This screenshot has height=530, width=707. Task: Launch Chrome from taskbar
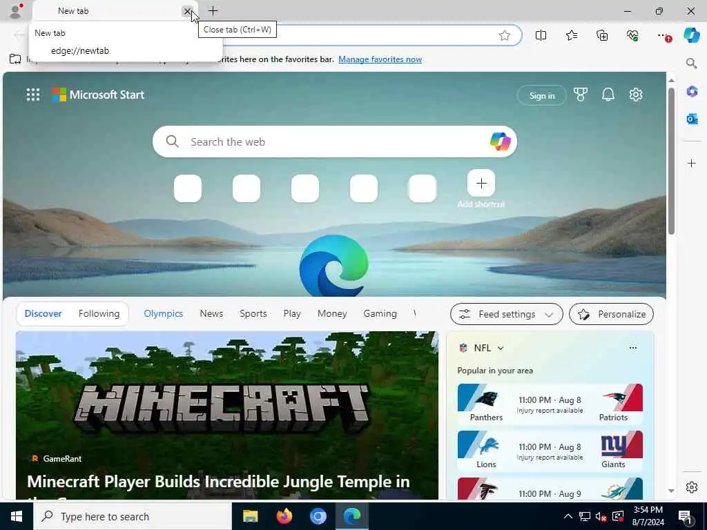(x=318, y=516)
